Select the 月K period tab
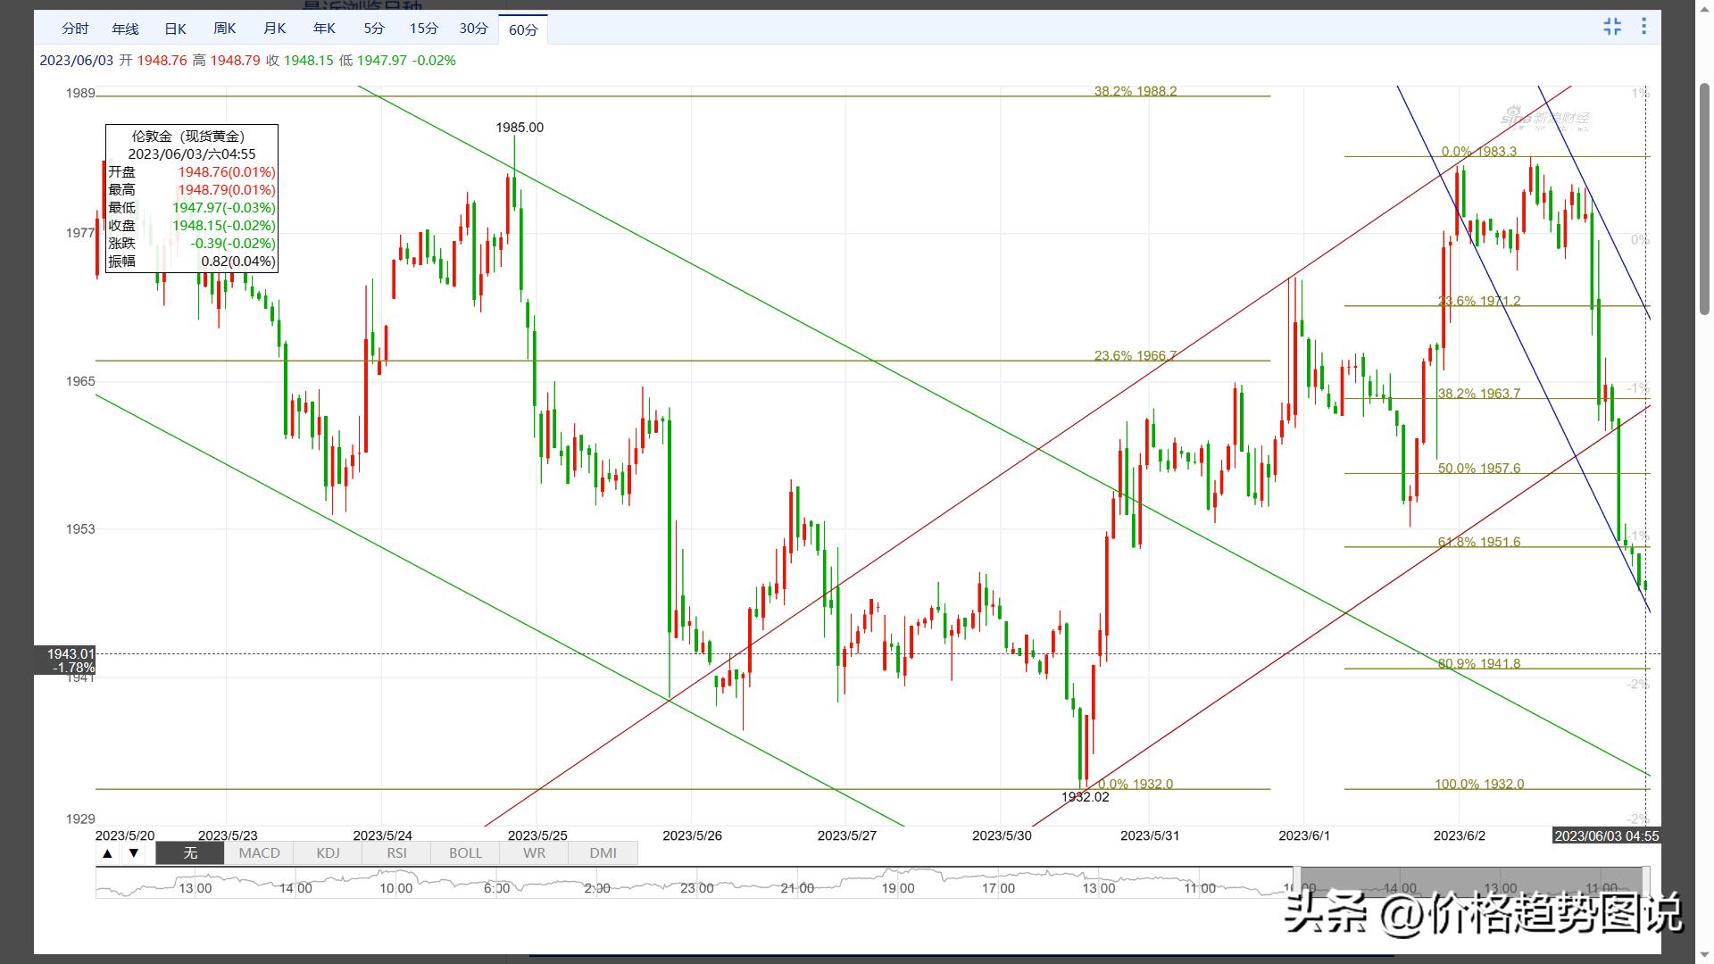Viewport: 1714px width, 964px height. 275,29
